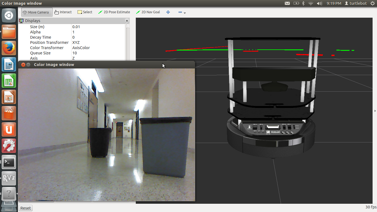Viewport: 377px width, 212px height.
Task: Select the Interact hand tool
Action: (x=63, y=12)
